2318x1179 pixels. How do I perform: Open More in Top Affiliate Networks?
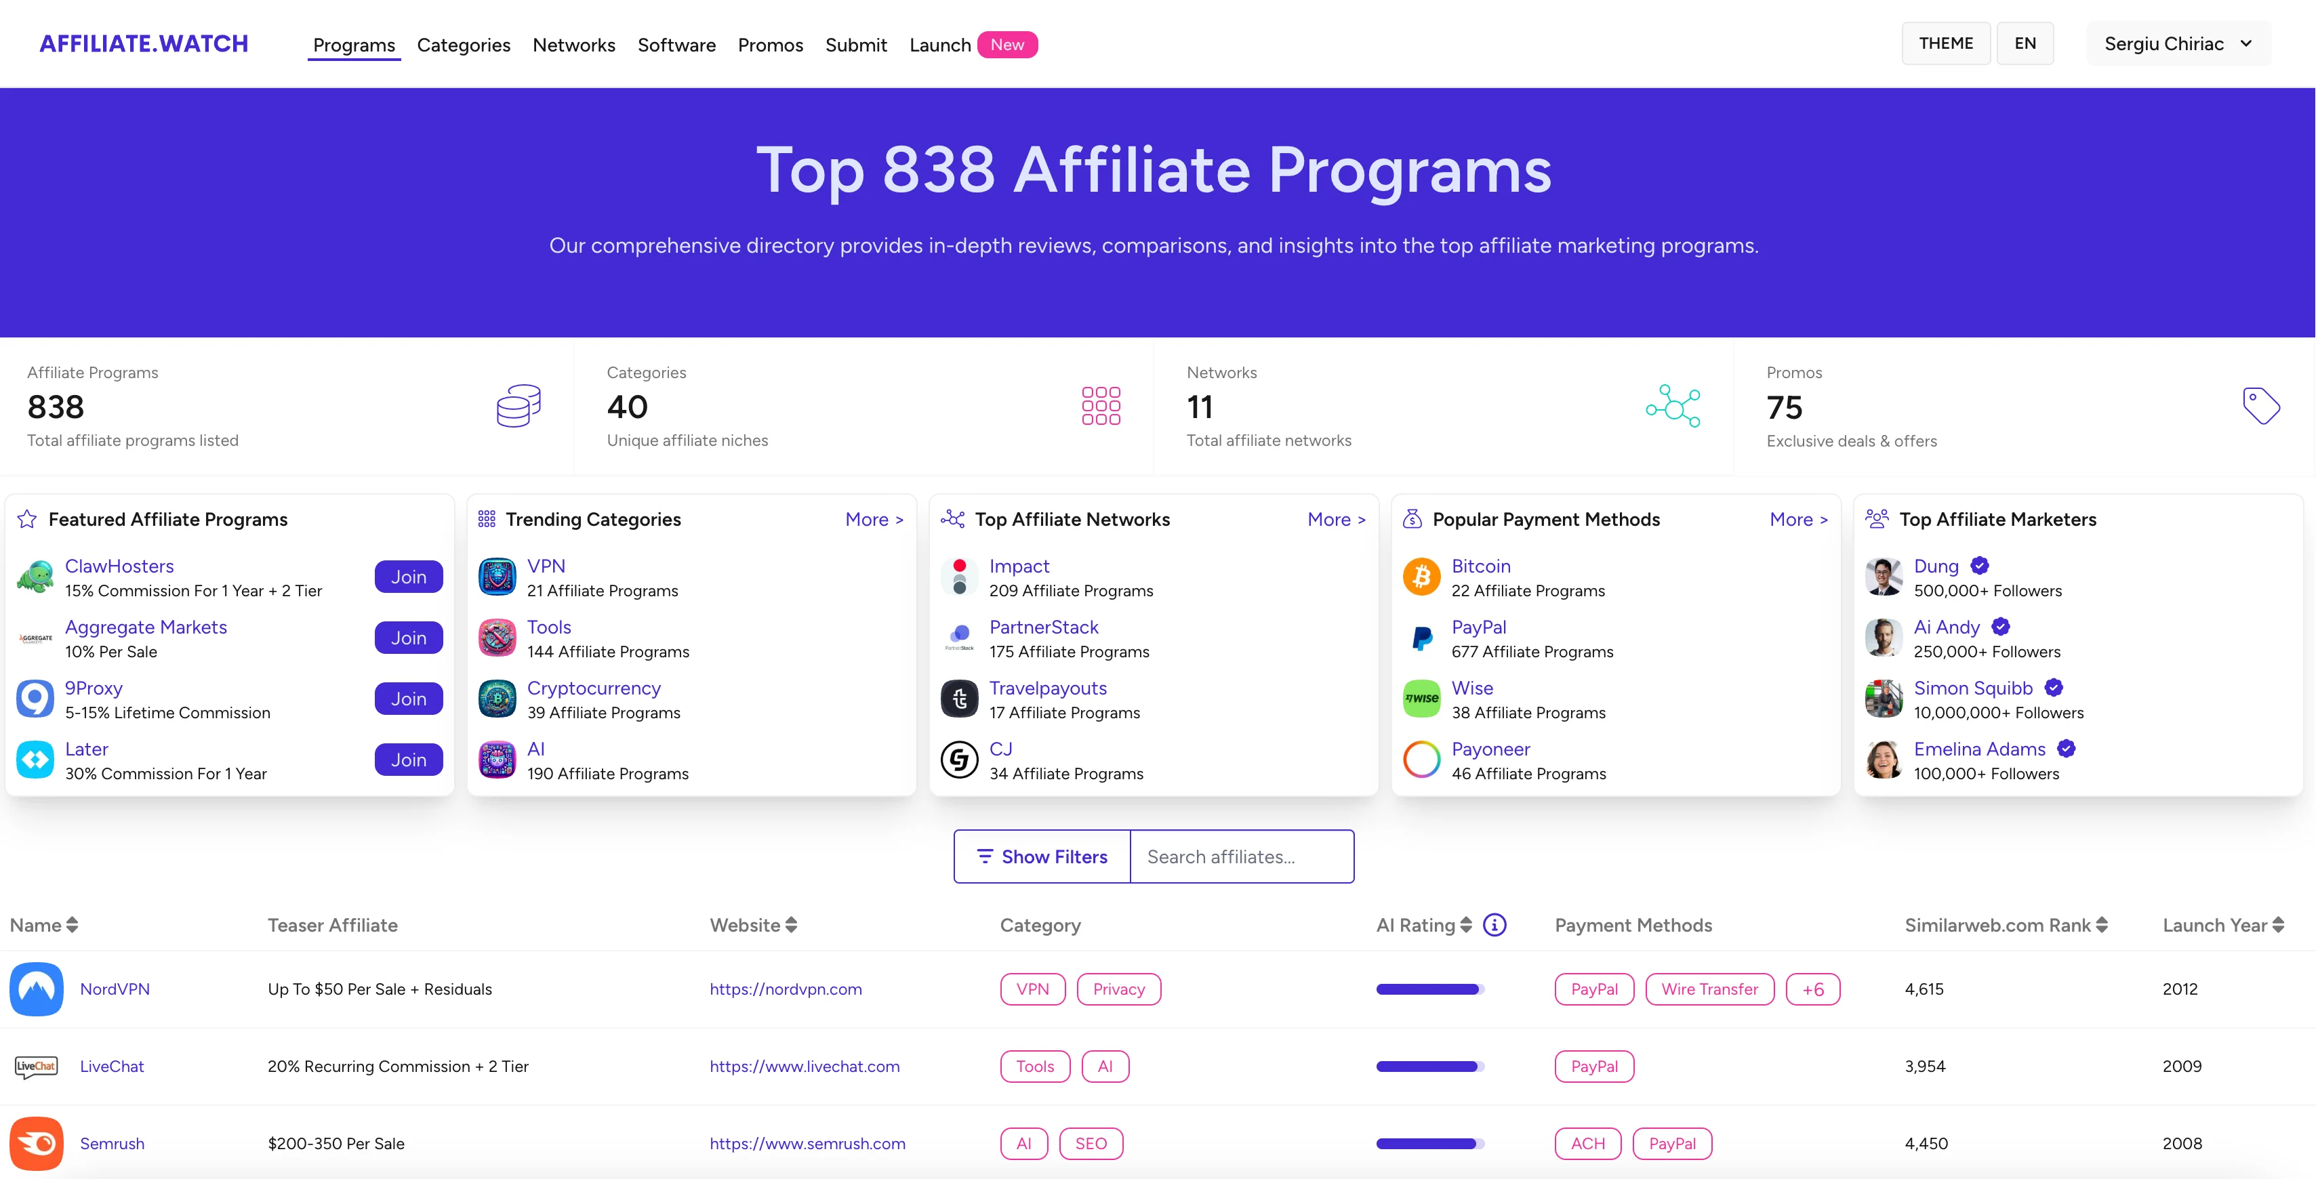pyautogui.click(x=1337, y=520)
